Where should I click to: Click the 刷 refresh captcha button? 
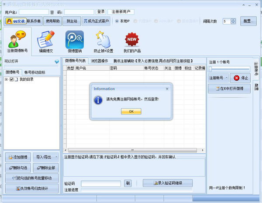[128, 183]
